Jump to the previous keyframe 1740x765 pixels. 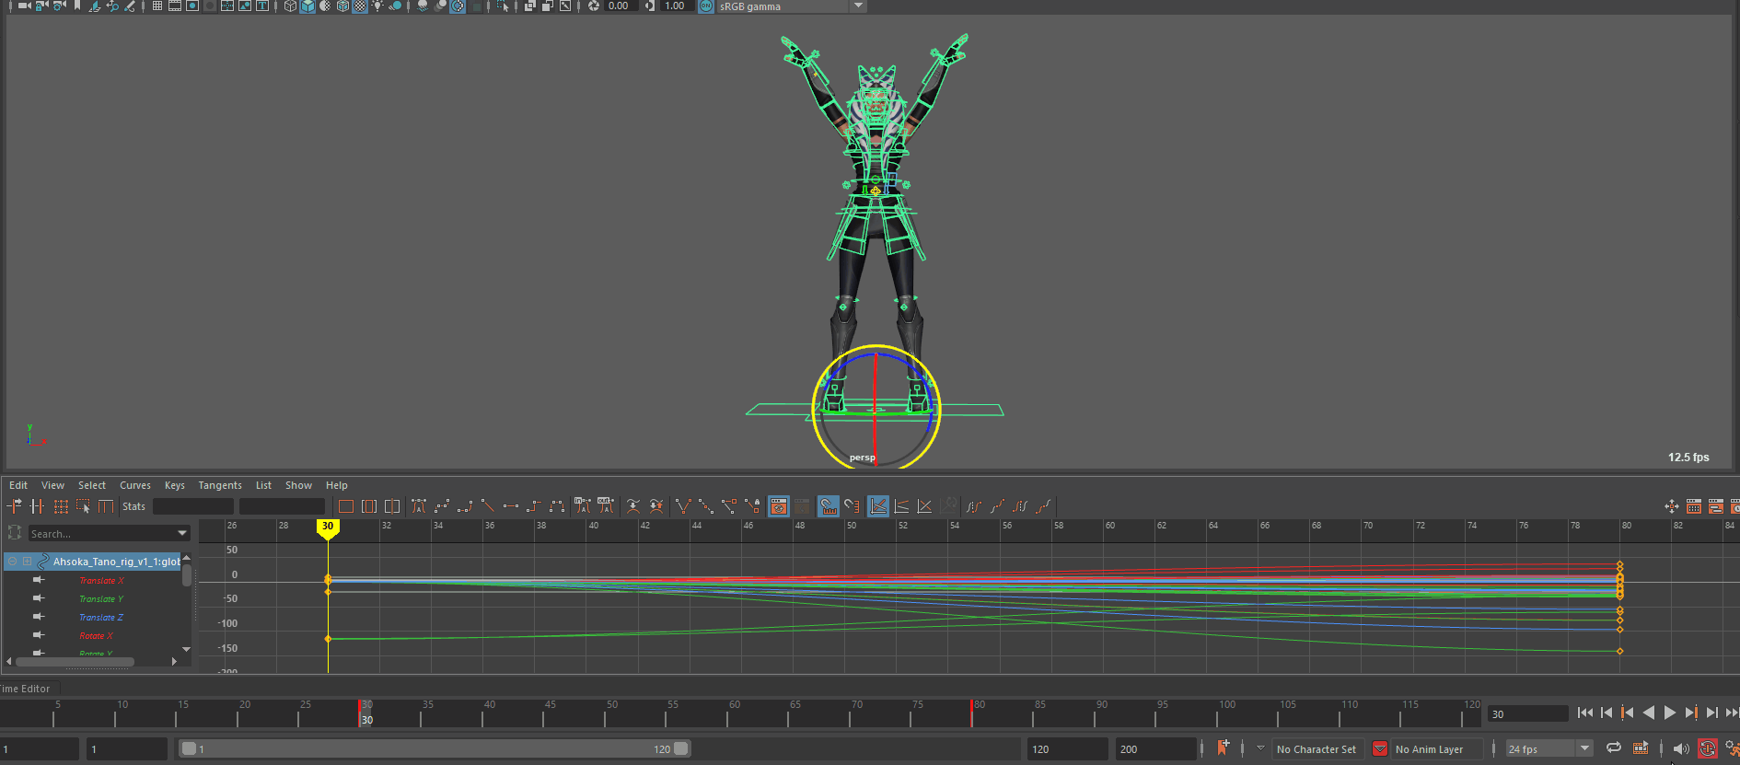click(1627, 713)
